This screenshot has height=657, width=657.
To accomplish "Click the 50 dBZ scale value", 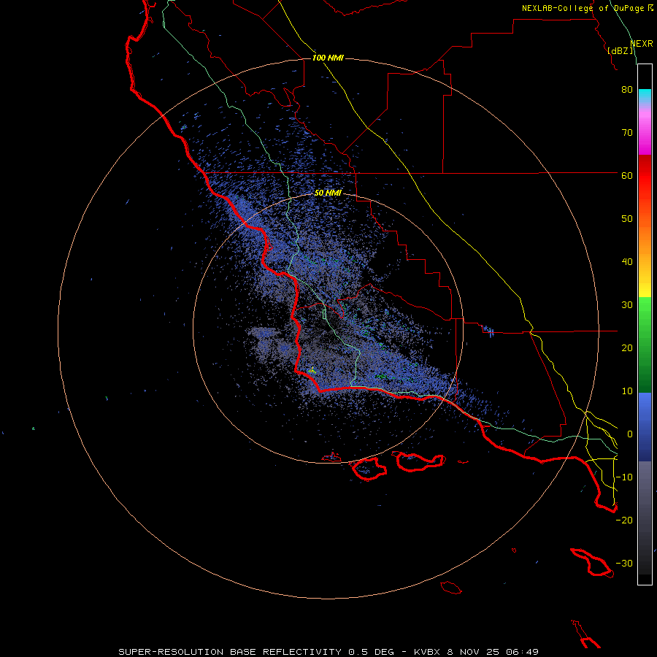I will [627, 219].
